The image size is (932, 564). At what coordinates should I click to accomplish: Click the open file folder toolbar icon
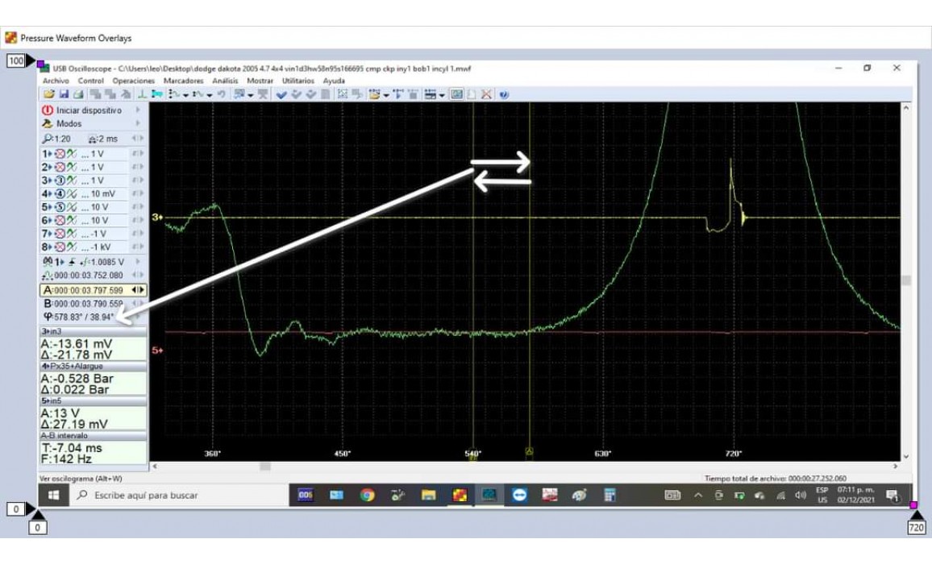[x=48, y=94]
